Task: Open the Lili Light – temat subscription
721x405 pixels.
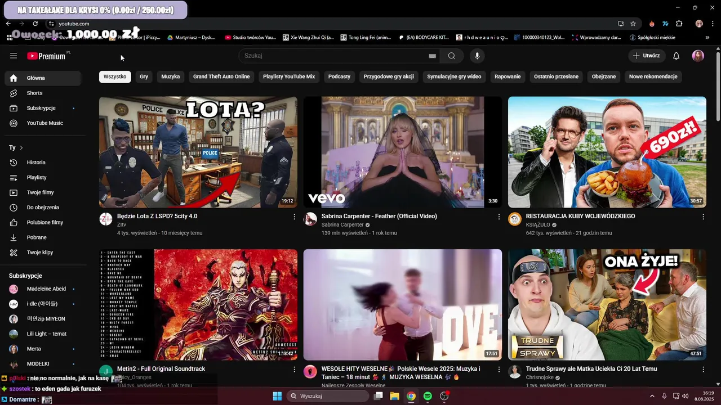Action: (43, 334)
